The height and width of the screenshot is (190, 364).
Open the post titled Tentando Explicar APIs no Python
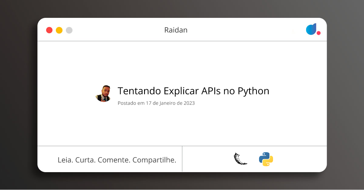(x=193, y=91)
